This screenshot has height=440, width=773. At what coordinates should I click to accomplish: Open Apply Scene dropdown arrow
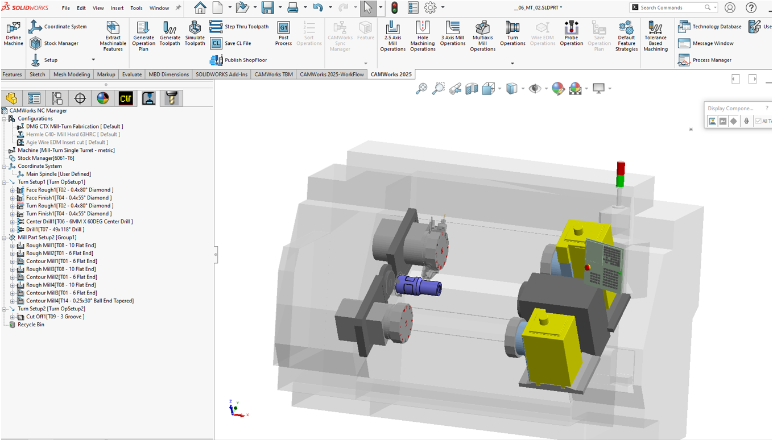pos(586,89)
